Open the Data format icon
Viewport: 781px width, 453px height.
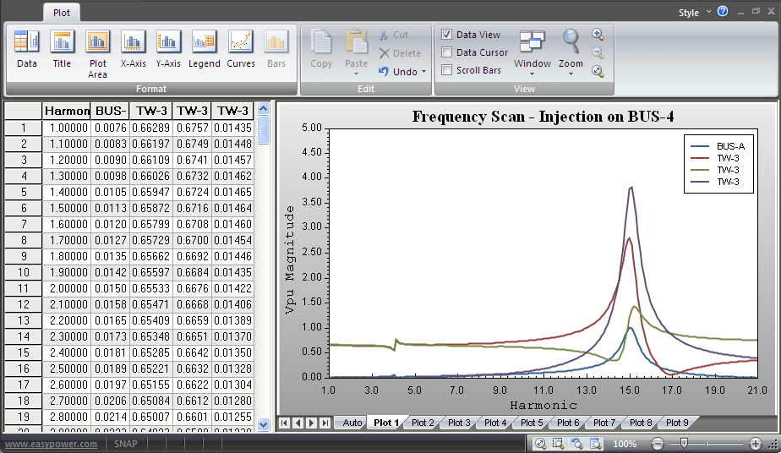pyautogui.click(x=27, y=49)
